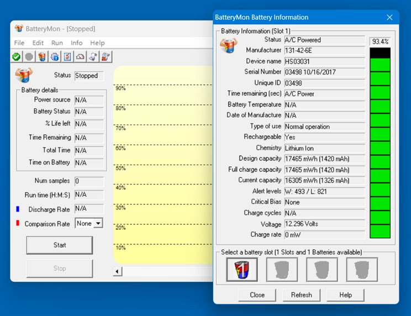Screen dimensions: 411x316
Task: Open the File menu
Action: click(x=19, y=43)
